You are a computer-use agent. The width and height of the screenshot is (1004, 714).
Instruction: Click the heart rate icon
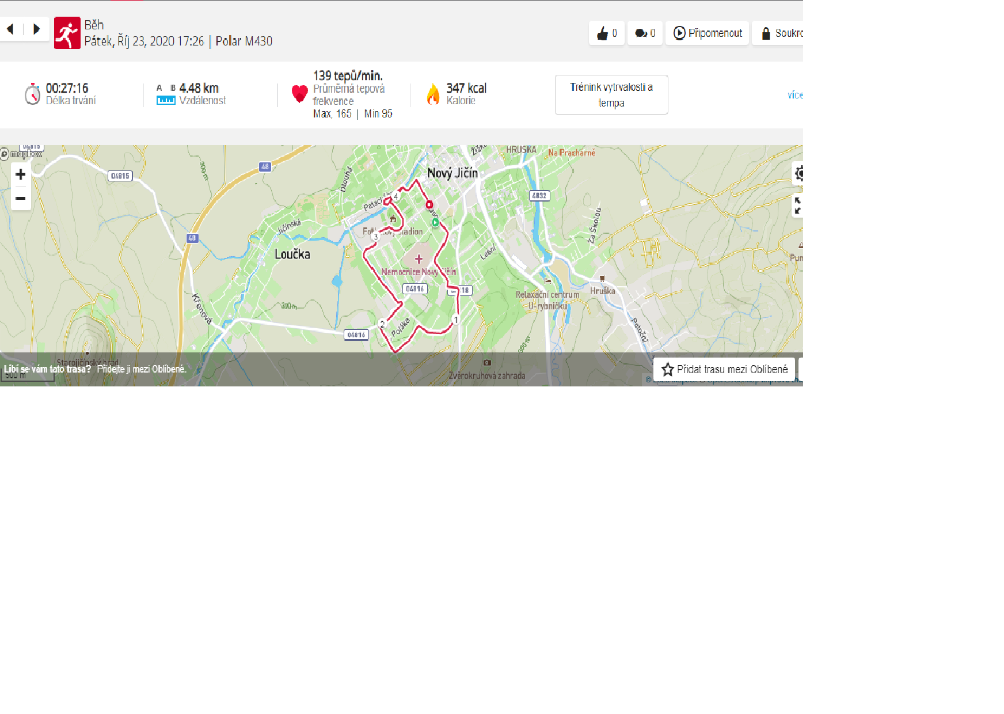pos(299,93)
